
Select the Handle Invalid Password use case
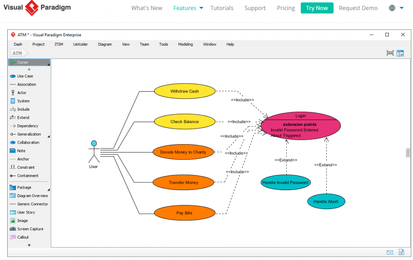point(286,182)
